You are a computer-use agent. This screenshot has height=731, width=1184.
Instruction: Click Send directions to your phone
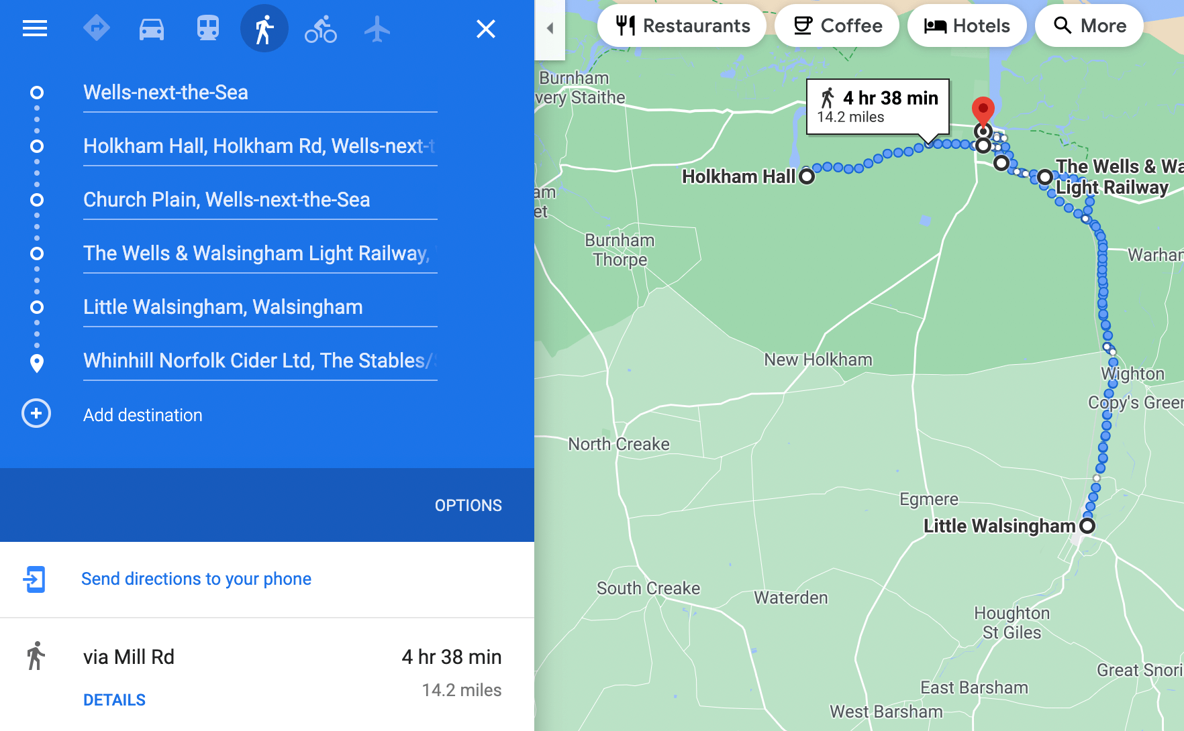(195, 579)
